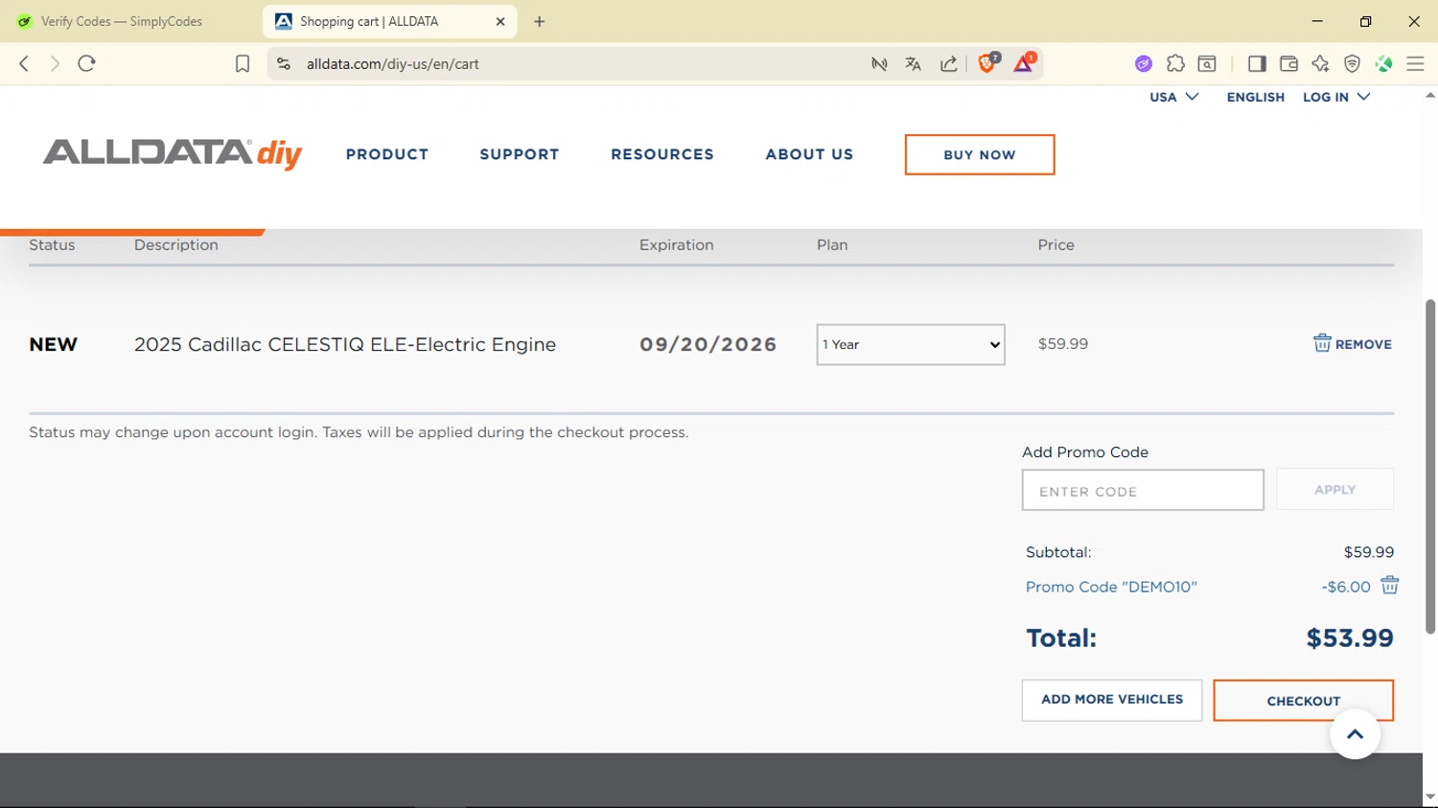This screenshot has width=1438, height=808.
Task: Open the RESOURCES menu
Action: [662, 154]
